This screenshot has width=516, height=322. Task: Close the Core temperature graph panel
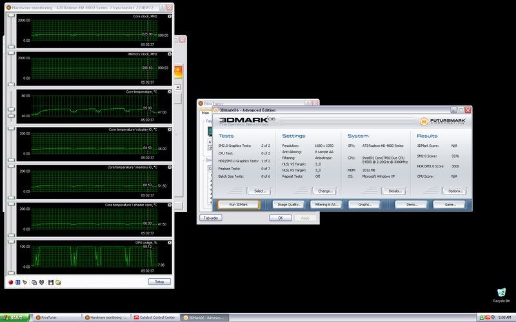click(170, 91)
